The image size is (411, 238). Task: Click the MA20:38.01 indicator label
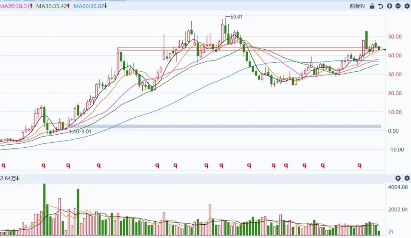pyautogui.click(x=15, y=6)
